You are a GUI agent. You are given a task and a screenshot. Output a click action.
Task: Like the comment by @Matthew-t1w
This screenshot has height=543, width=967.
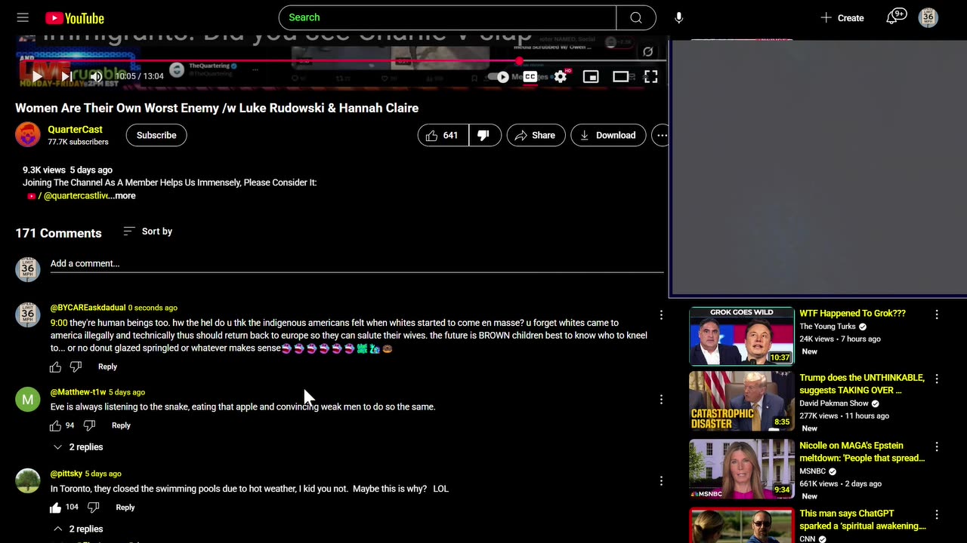click(x=55, y=425)
